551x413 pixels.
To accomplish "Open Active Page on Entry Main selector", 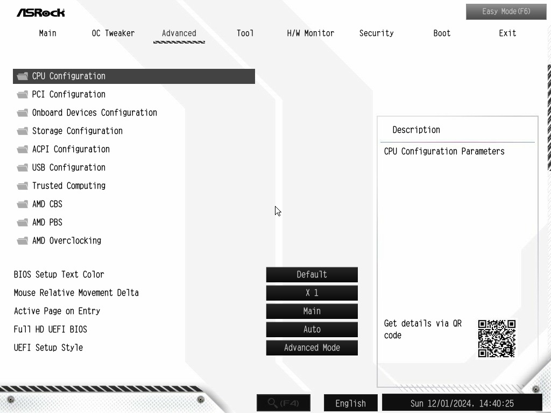I will (x=312, y=311).
